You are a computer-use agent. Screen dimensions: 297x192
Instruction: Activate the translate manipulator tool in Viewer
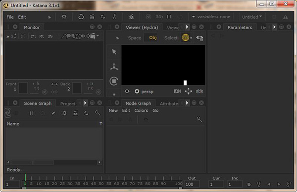[114, 66]
